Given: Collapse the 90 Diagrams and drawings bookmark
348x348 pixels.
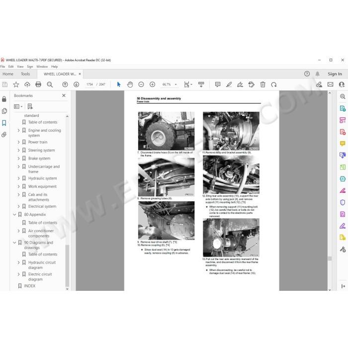Looking at the screenshot, I should click(14, 243).
